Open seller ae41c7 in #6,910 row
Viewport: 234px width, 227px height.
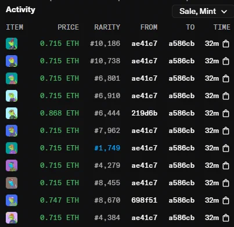point(145,96)
